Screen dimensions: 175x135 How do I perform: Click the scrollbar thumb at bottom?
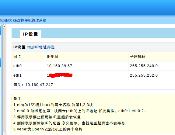(4, 133)
